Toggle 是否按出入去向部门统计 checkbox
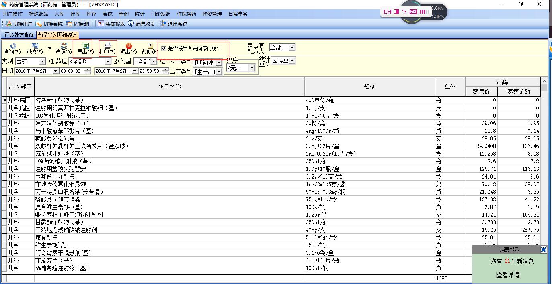The width and height of the screenshot is (552, 284). click(164, 48)
